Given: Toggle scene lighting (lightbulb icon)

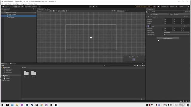Looking at the screenshot, I should tap(54, 11).
